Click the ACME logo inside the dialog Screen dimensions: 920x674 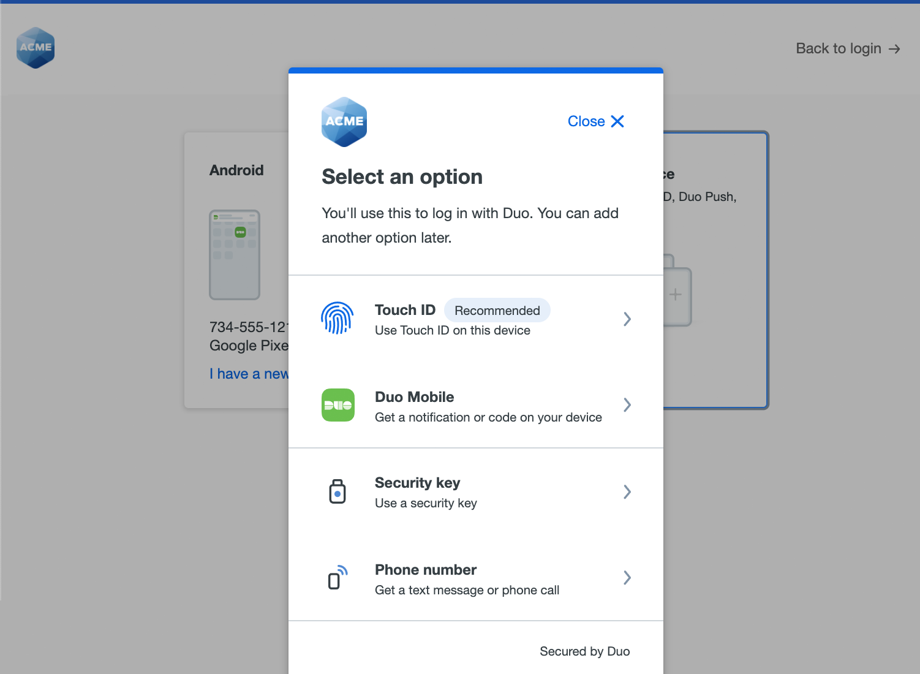click(344, 121)
